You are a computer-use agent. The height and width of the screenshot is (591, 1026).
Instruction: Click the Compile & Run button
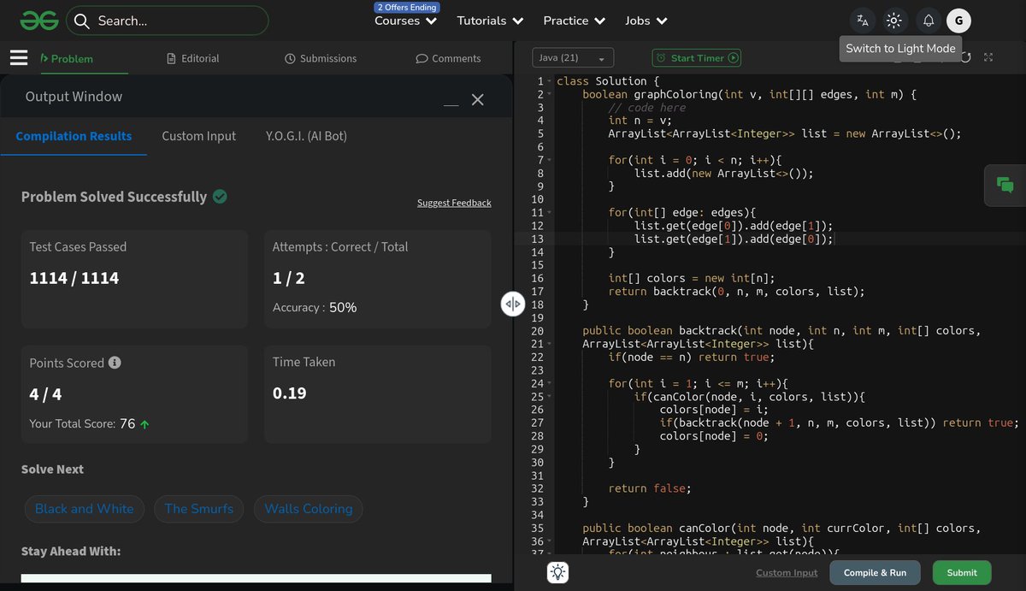(x=875, y=572)
